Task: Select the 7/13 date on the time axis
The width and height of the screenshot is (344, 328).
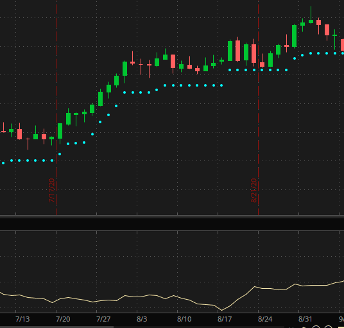Action: (x=22, y=319)
